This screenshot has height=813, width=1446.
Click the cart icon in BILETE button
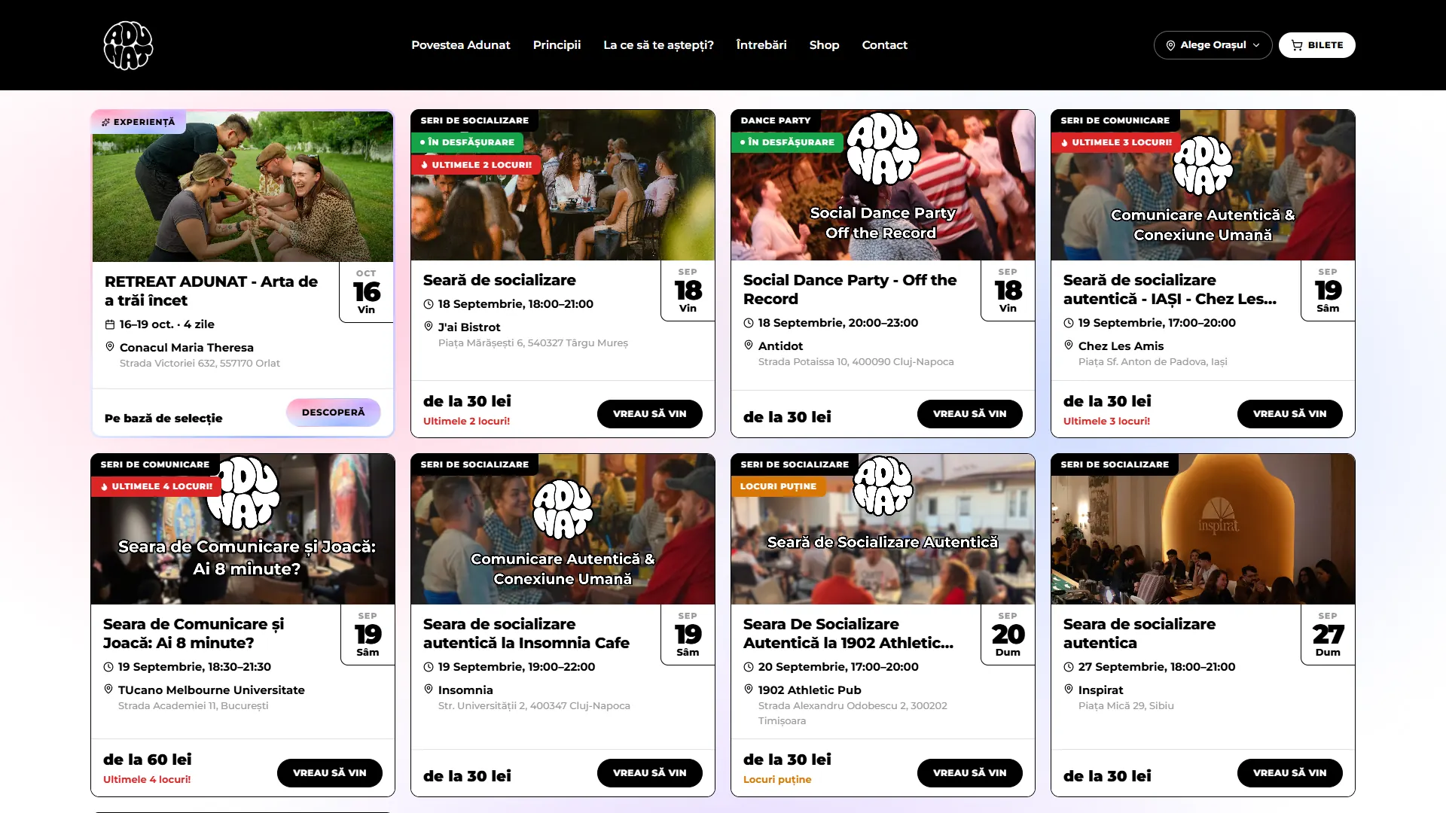[x=1296, y=45]
